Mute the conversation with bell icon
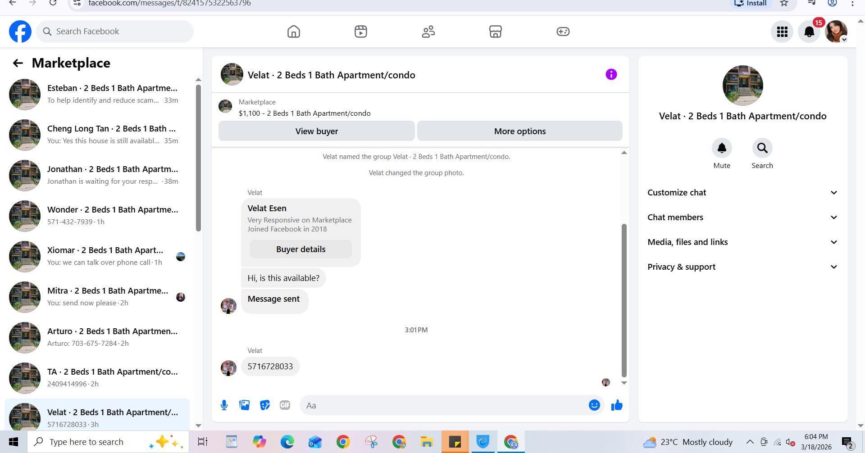 pos(722,148)
